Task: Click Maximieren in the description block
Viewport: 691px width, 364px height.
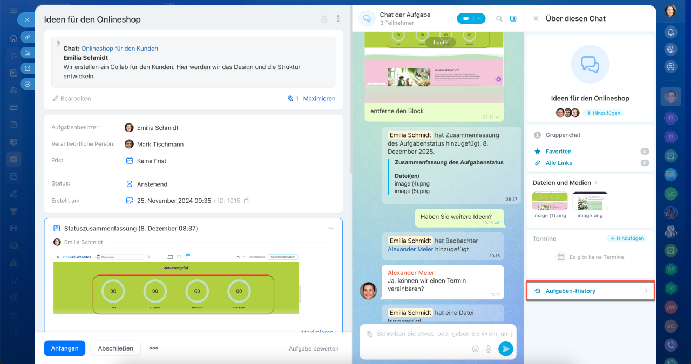Action: (x=319, y=99)
